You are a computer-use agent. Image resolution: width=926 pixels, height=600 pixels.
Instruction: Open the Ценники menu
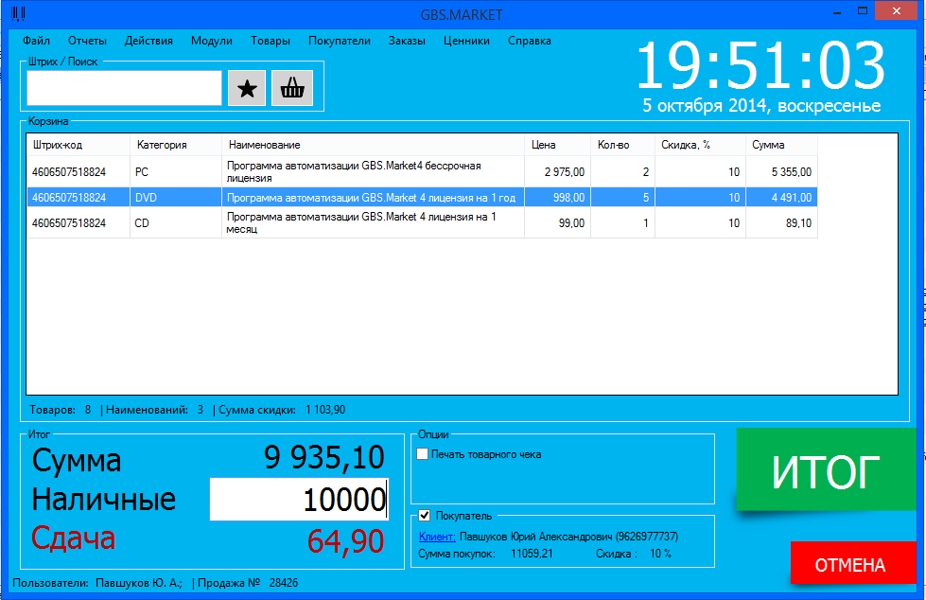point(466,41)
